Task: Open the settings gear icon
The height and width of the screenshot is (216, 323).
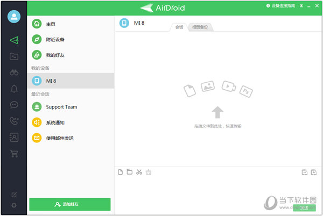Action: 14,205
